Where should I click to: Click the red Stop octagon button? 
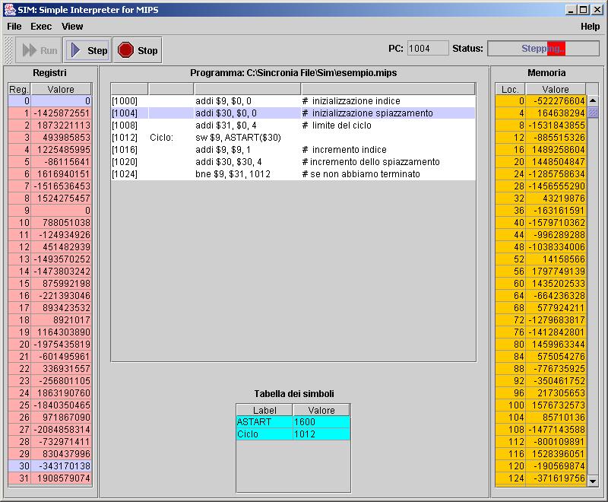138,50
